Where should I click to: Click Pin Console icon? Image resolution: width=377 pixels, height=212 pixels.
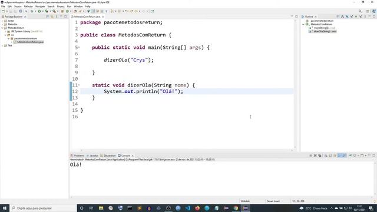[350, 155]
